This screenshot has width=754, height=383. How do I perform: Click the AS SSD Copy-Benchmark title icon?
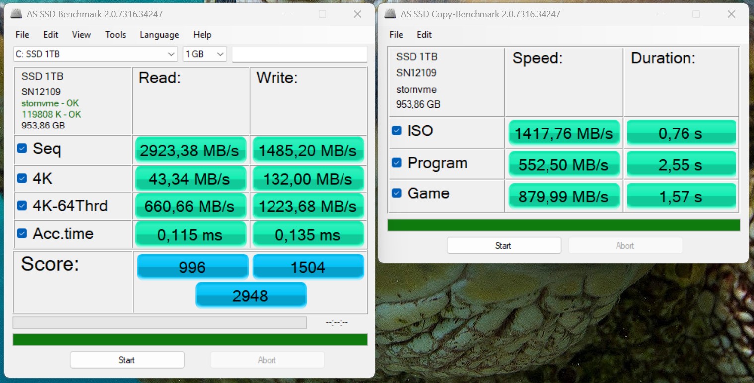tap(390, 14)
